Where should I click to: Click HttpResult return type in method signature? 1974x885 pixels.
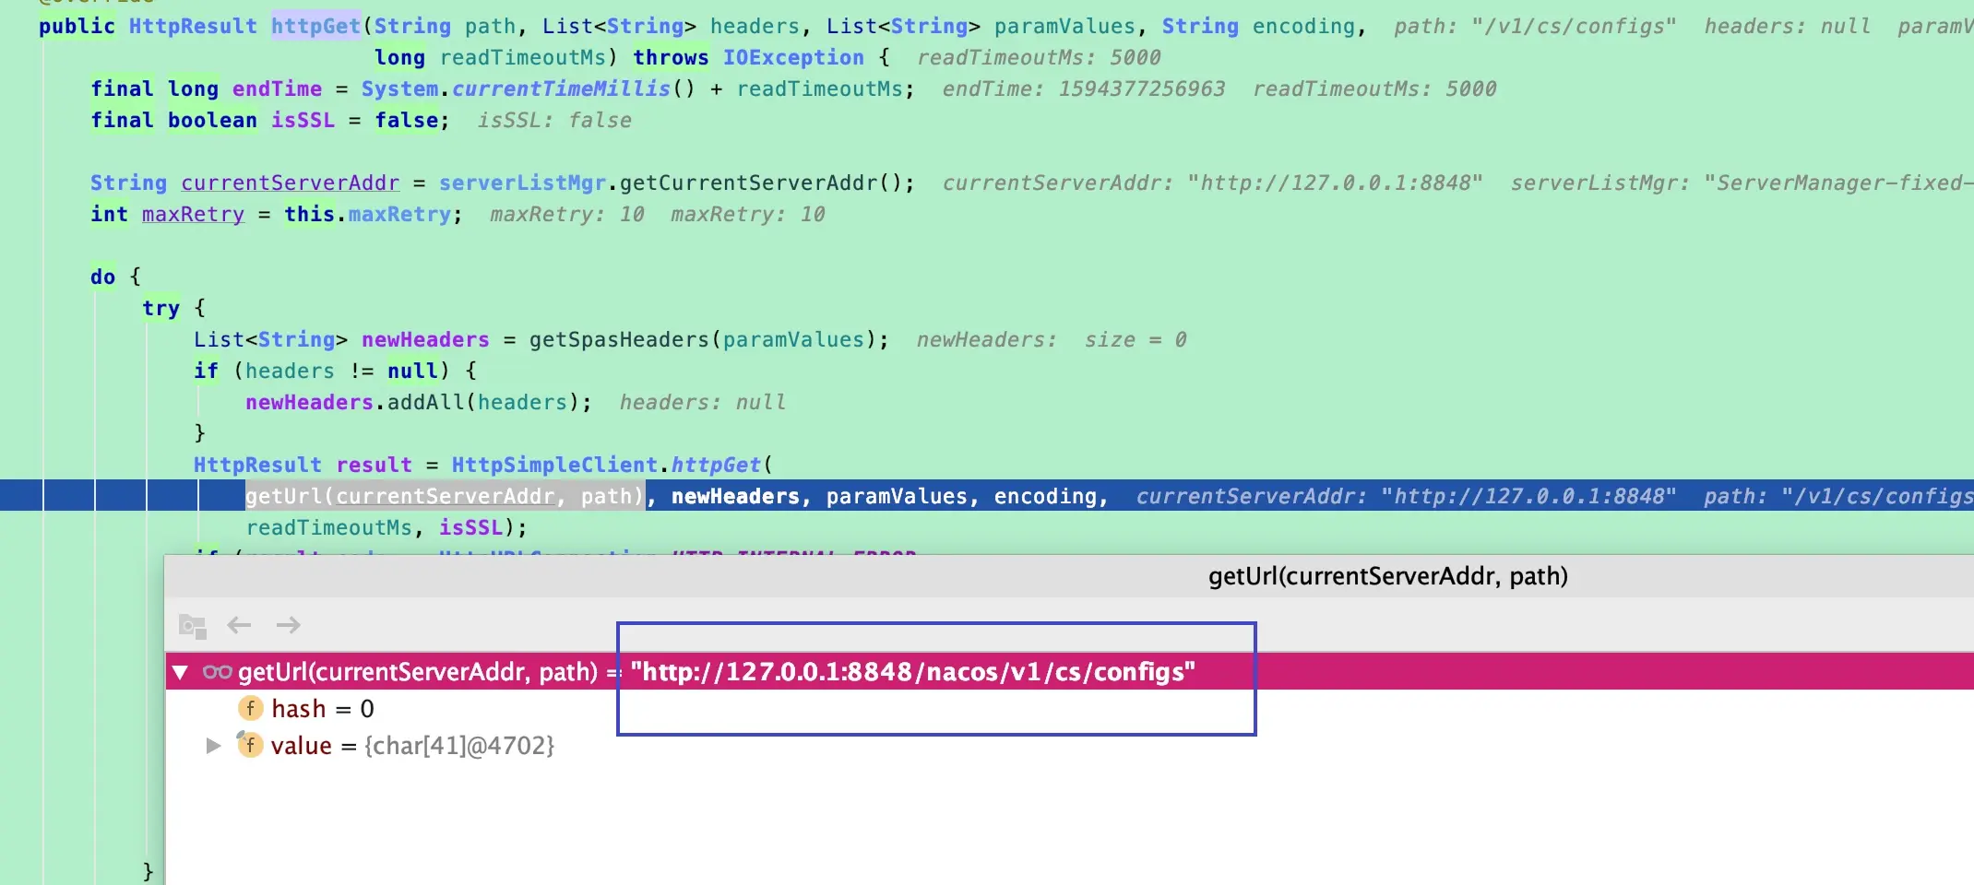coord(193,26)
